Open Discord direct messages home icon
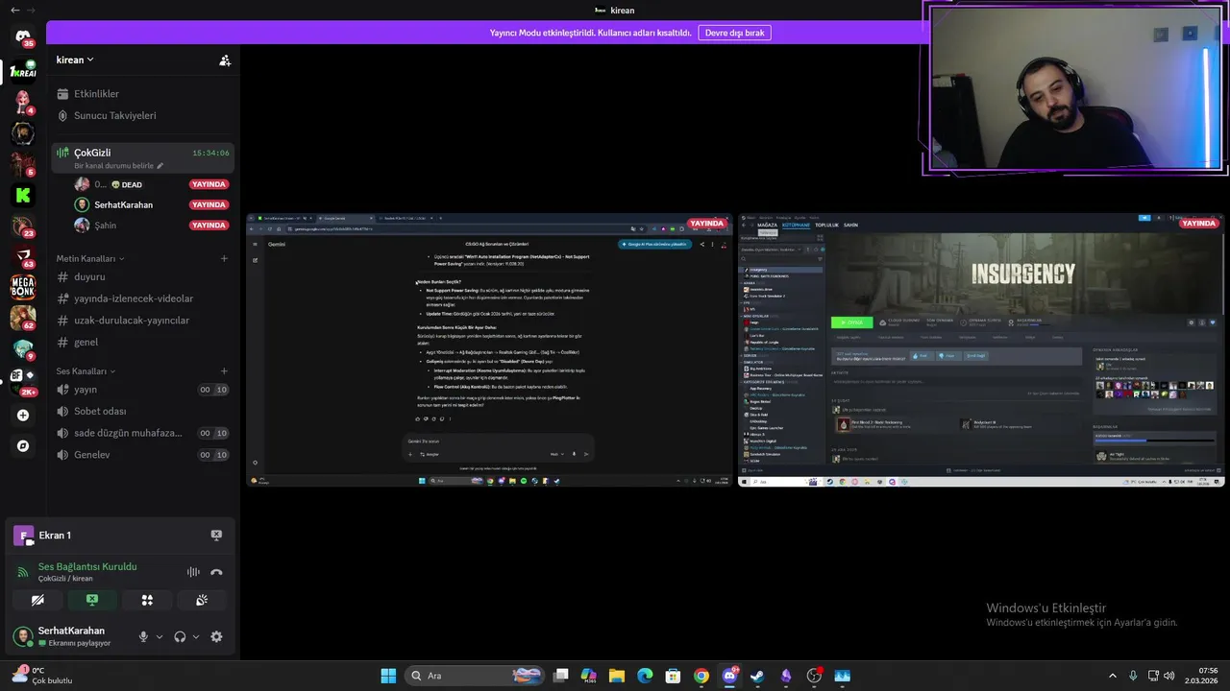This screenshot has width=1230, height=691. [x=23, y=36]
